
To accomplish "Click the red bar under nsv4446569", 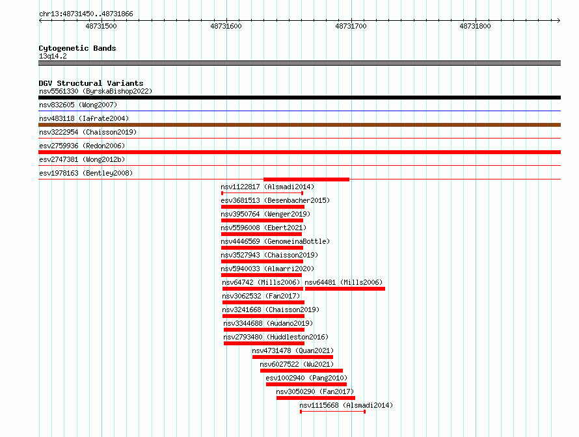I will (262, 248).
